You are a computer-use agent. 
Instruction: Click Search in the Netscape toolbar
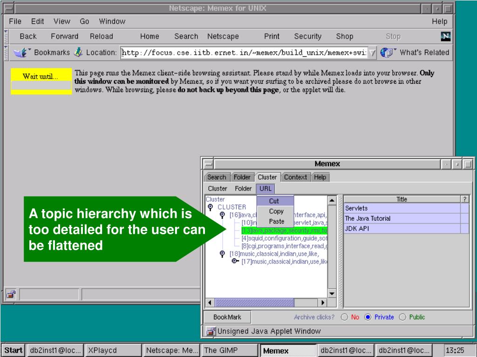tap(186, 36)
